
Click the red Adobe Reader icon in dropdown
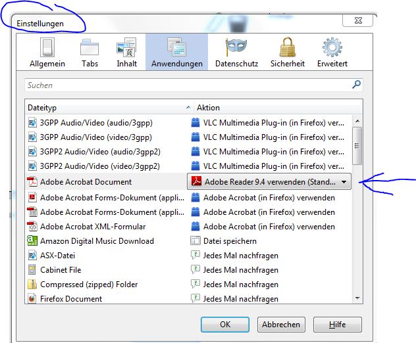point(196,181)
